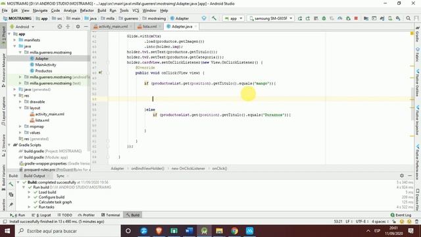Open the notifications center icon
421x237 pixels.
[410, 231]
